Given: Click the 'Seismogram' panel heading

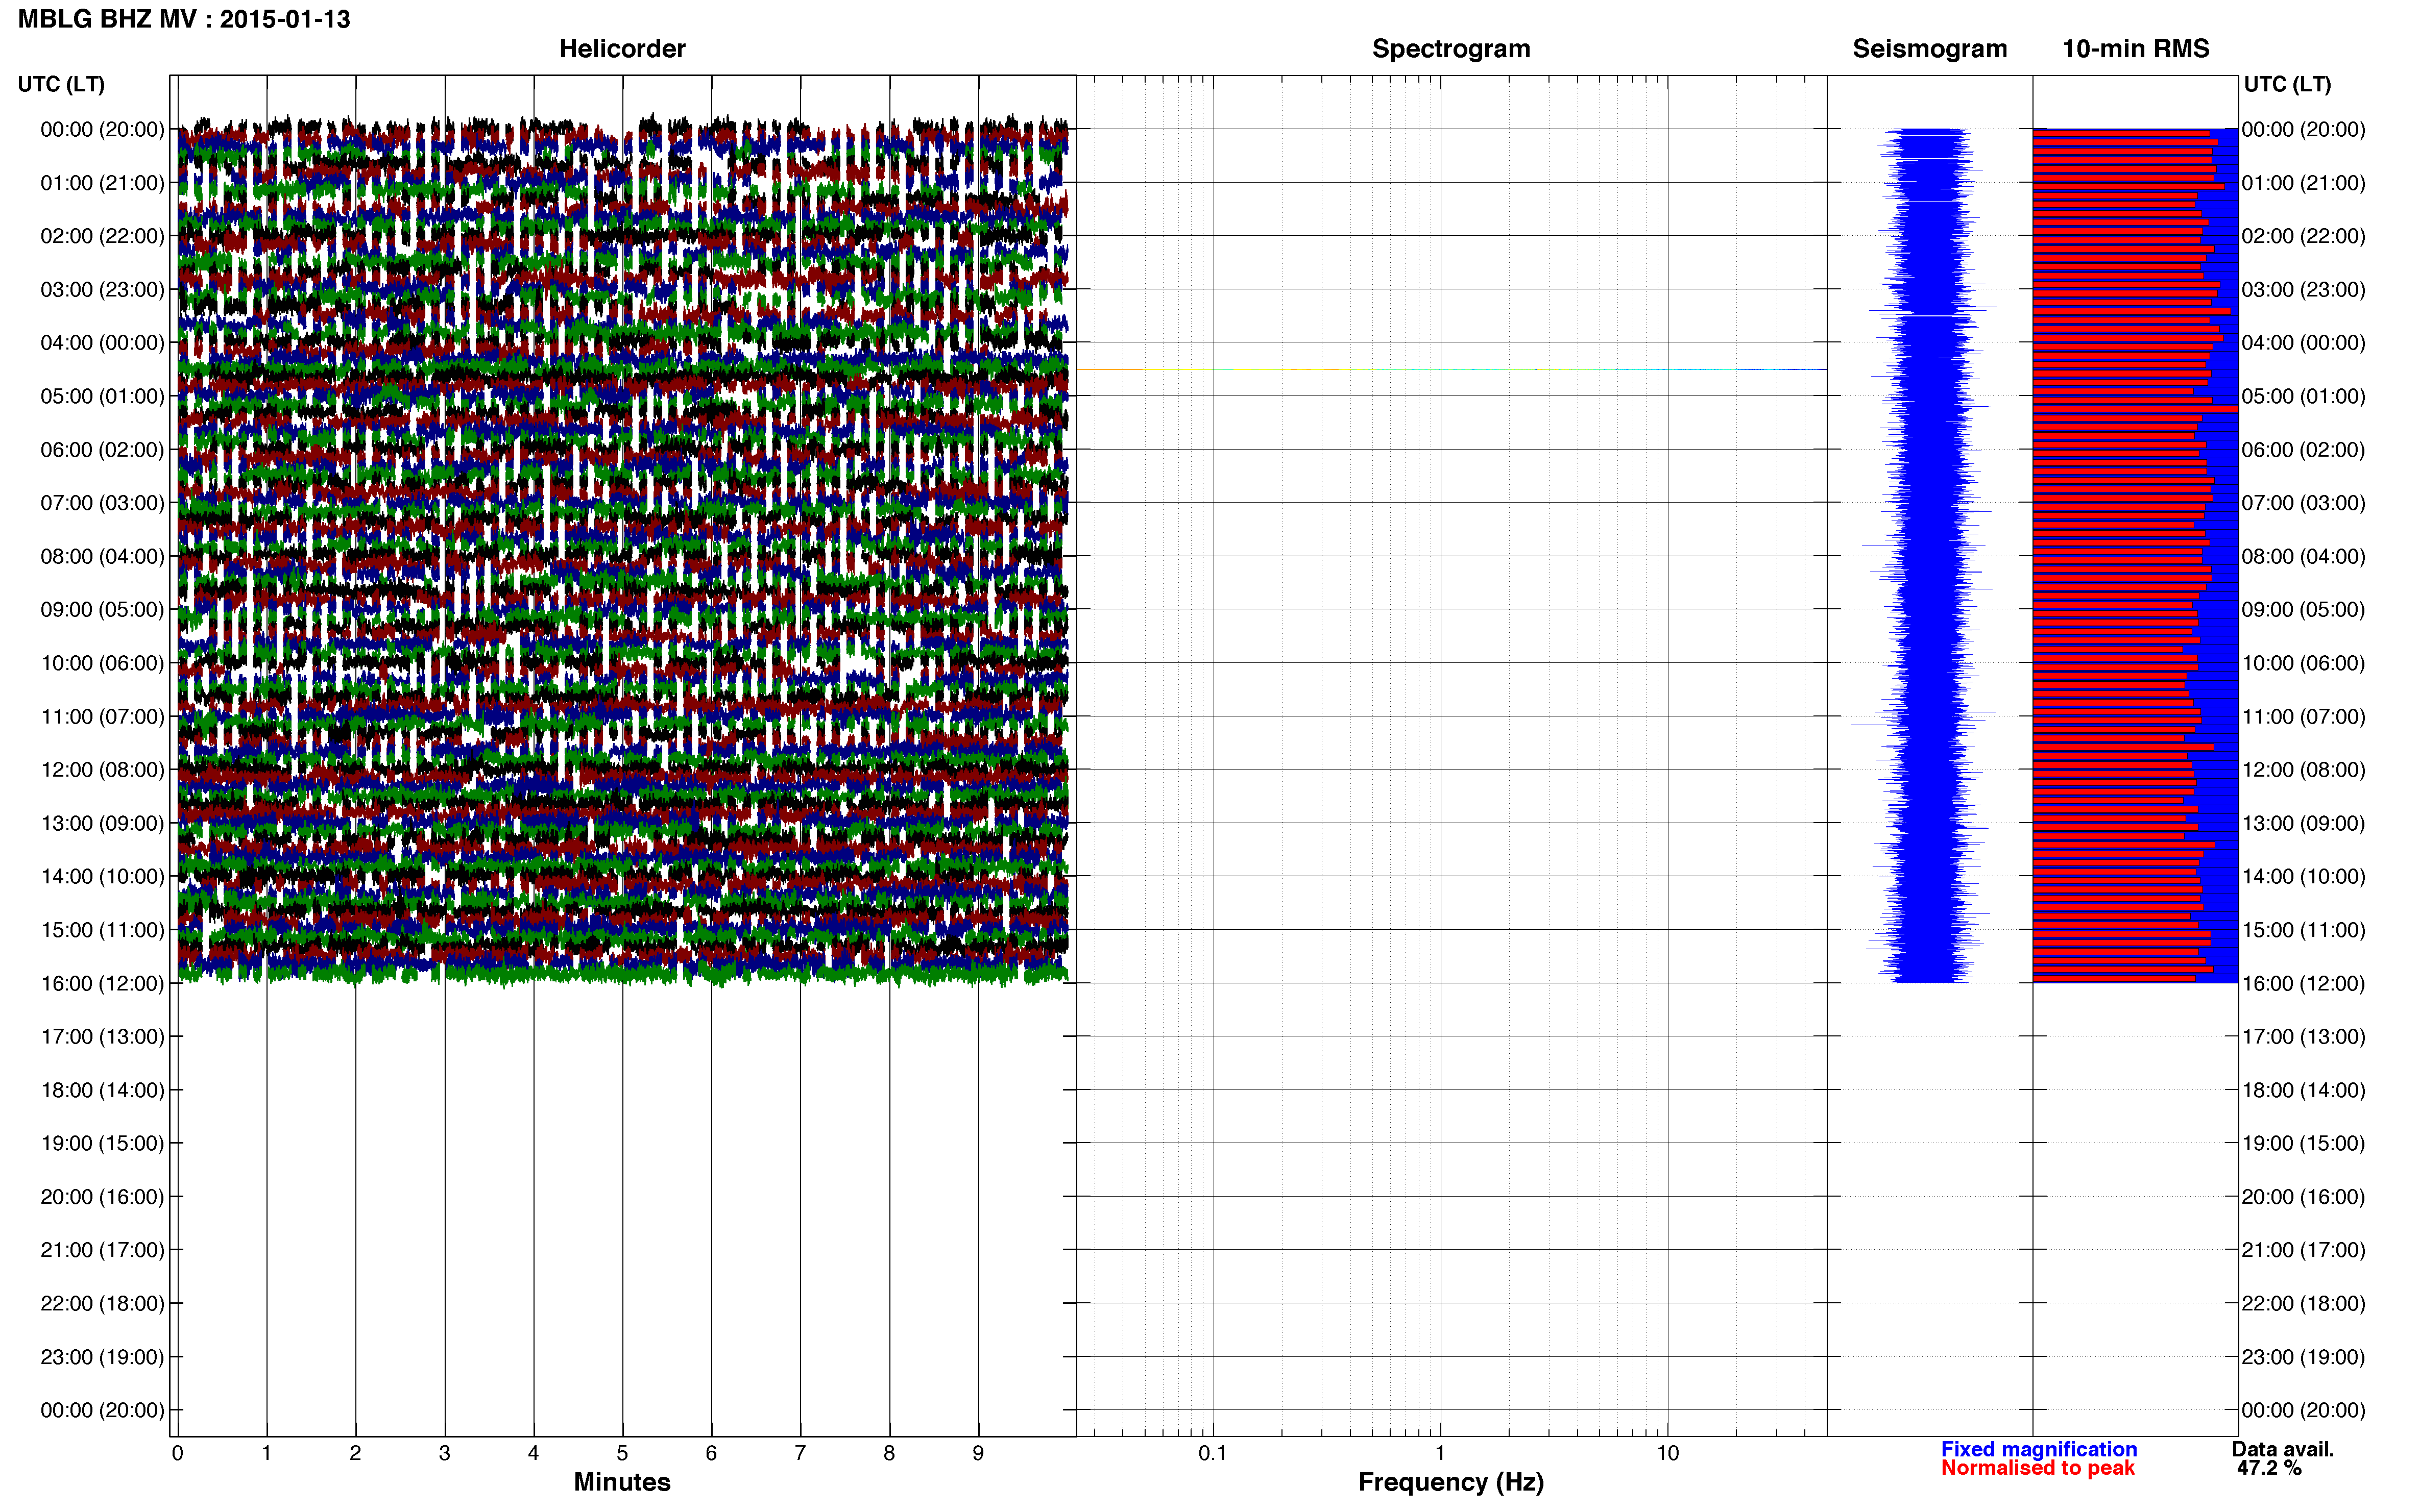Looking at the screenshot, I should click(1930, 49).
